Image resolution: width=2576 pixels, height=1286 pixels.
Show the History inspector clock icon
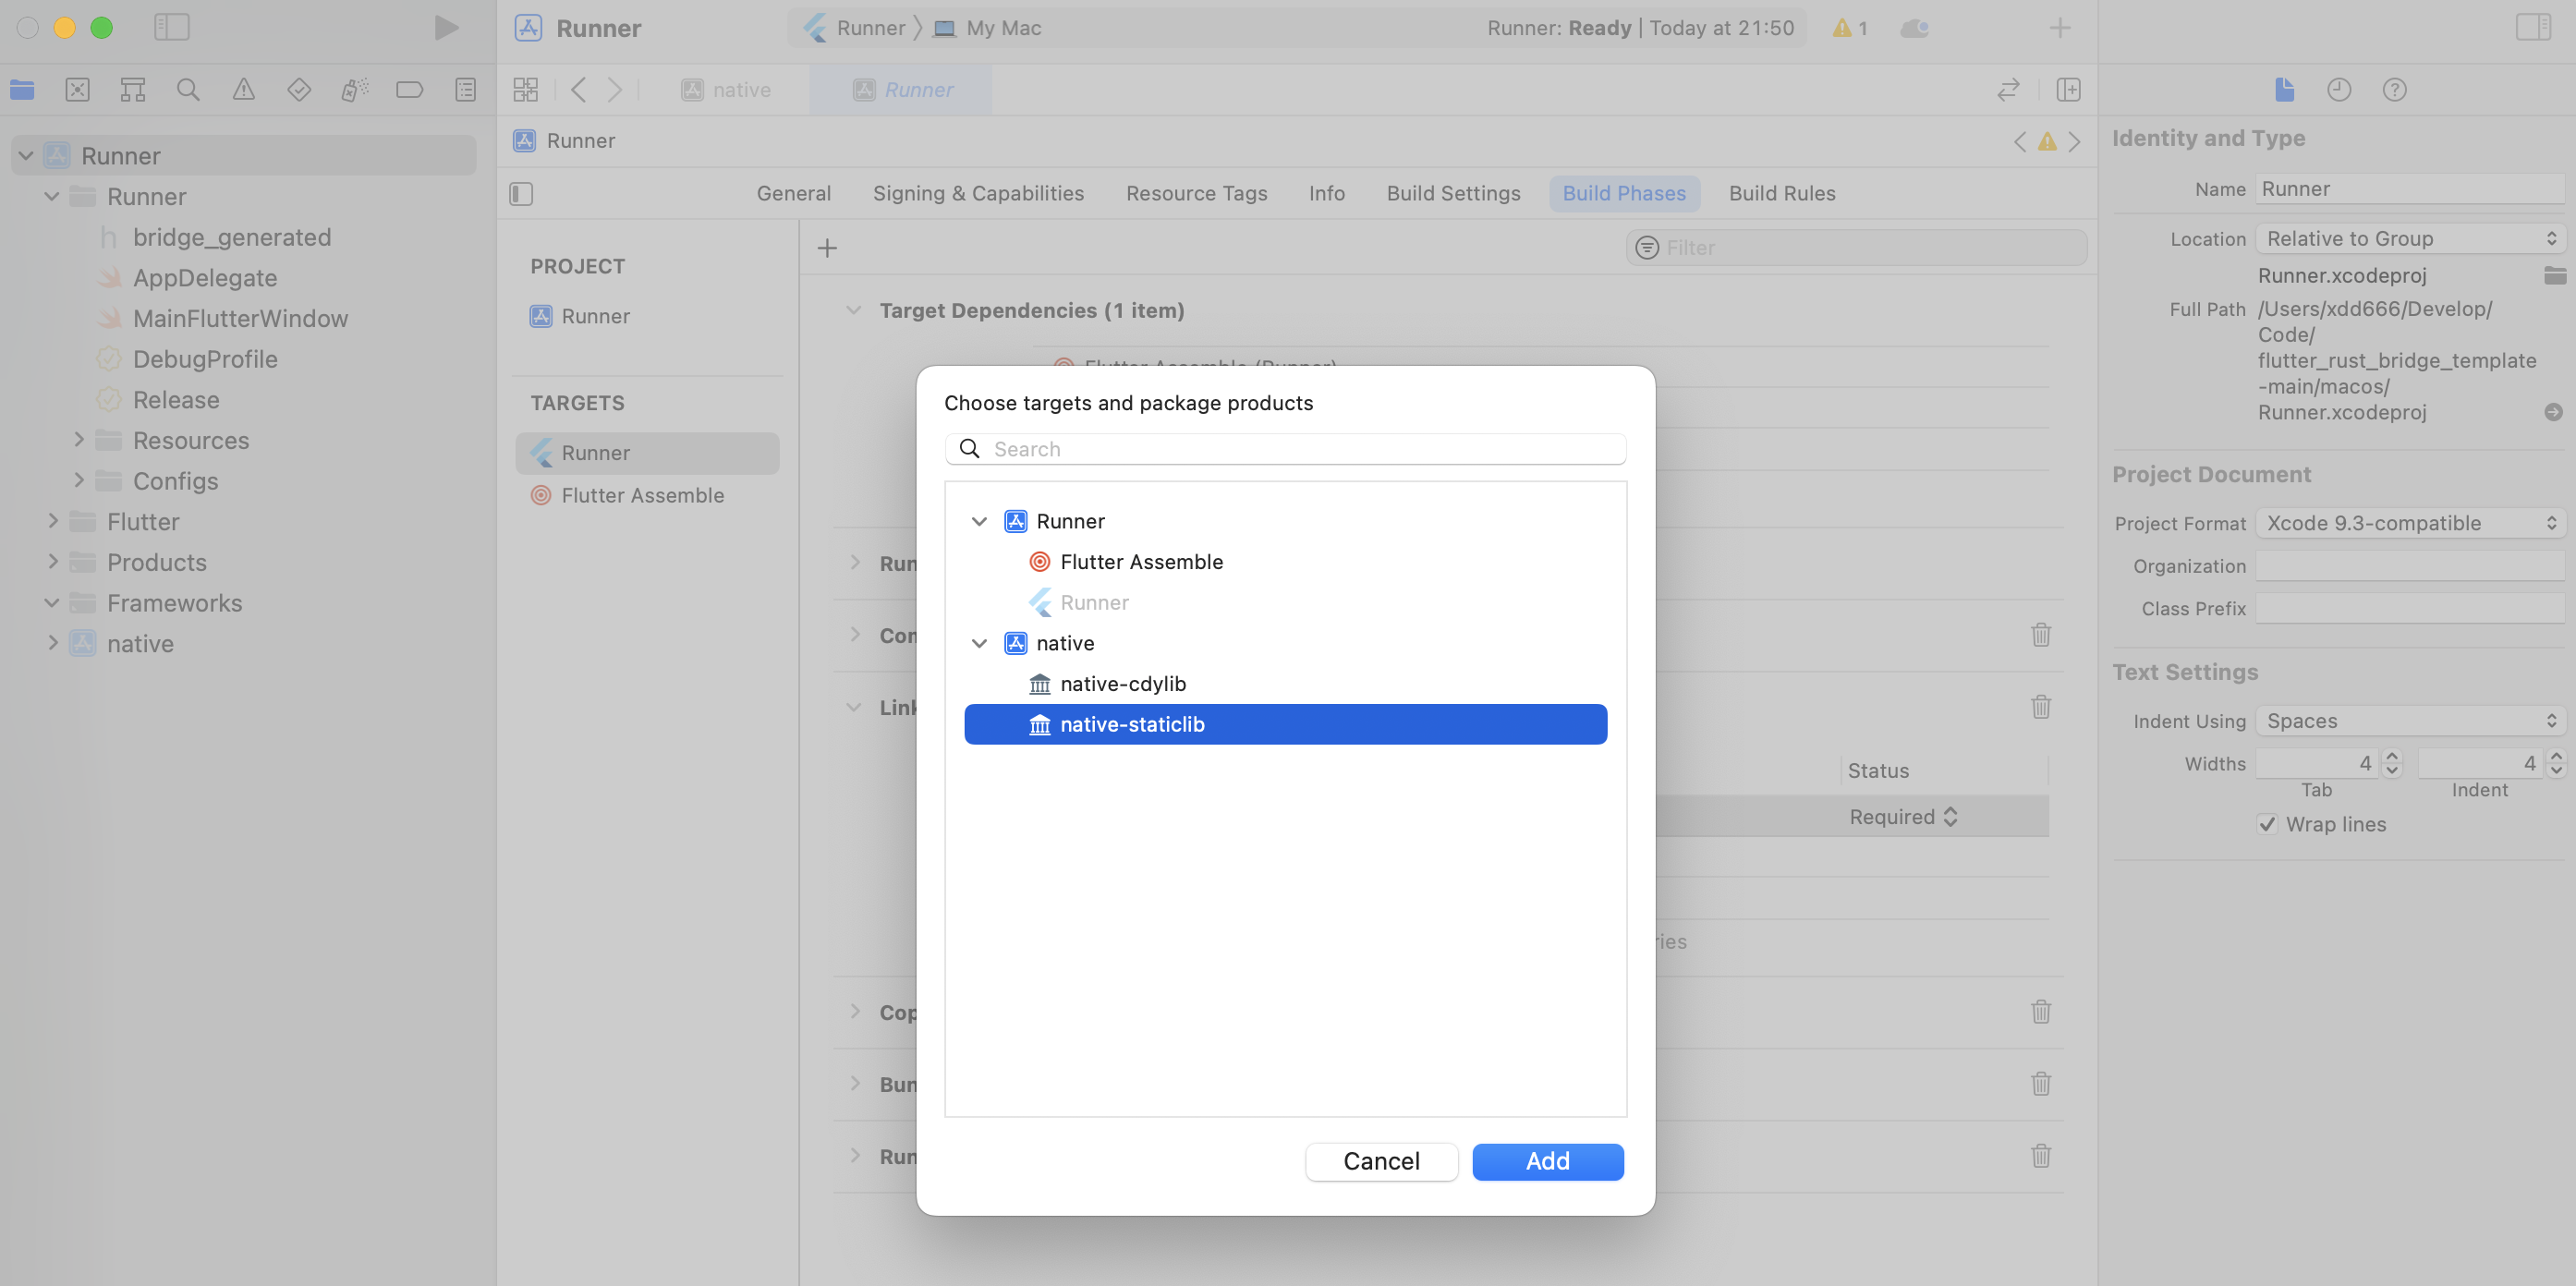pos(2338,90)
